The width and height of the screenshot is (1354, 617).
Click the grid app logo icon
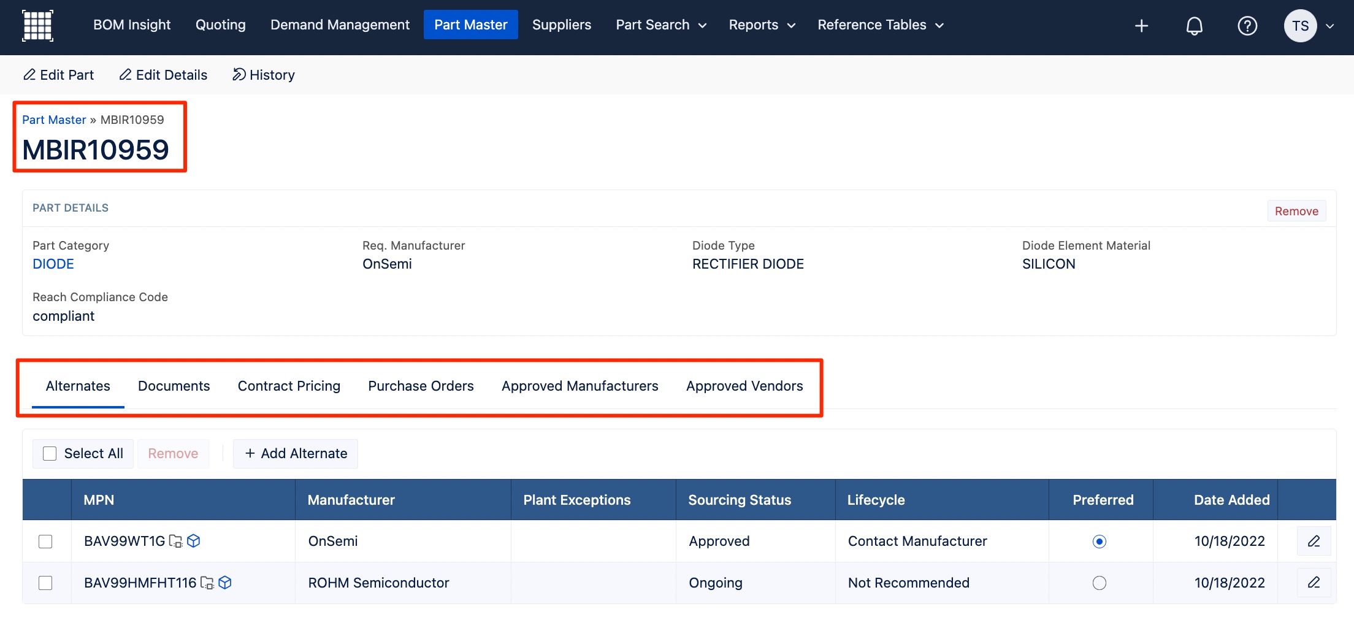(37, 25)
